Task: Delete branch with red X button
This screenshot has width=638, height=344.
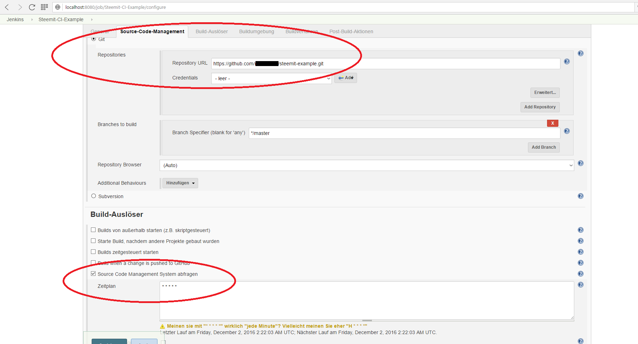Action: [x=552, y=123]
